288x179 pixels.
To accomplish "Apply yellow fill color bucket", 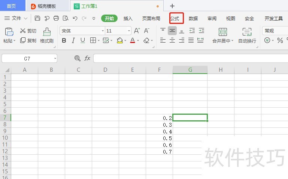I will (120, 40).
